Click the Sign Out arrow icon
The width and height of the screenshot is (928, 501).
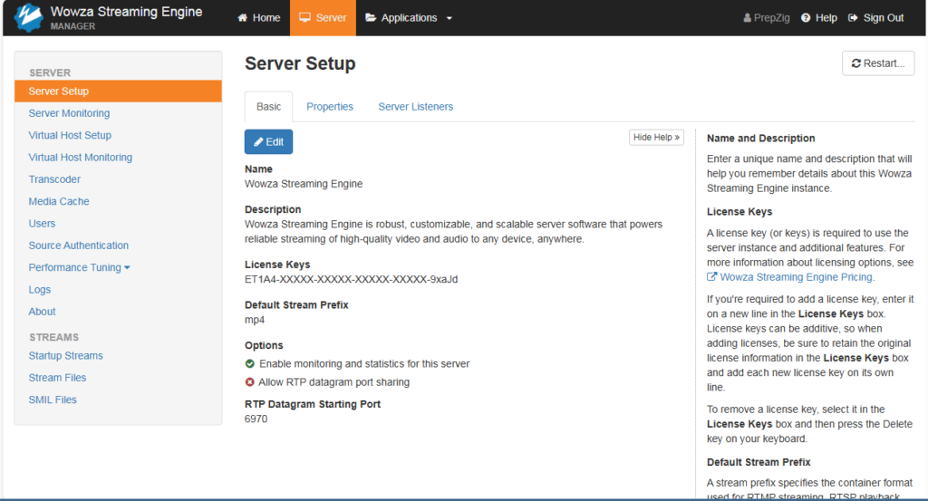tap(853, 18)
